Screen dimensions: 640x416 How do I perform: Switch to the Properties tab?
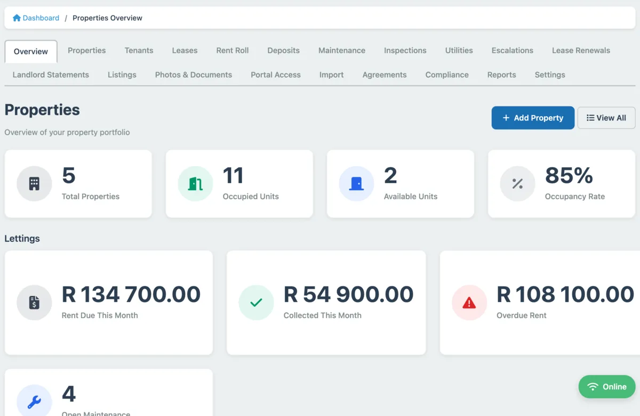(x=87, y=51)
